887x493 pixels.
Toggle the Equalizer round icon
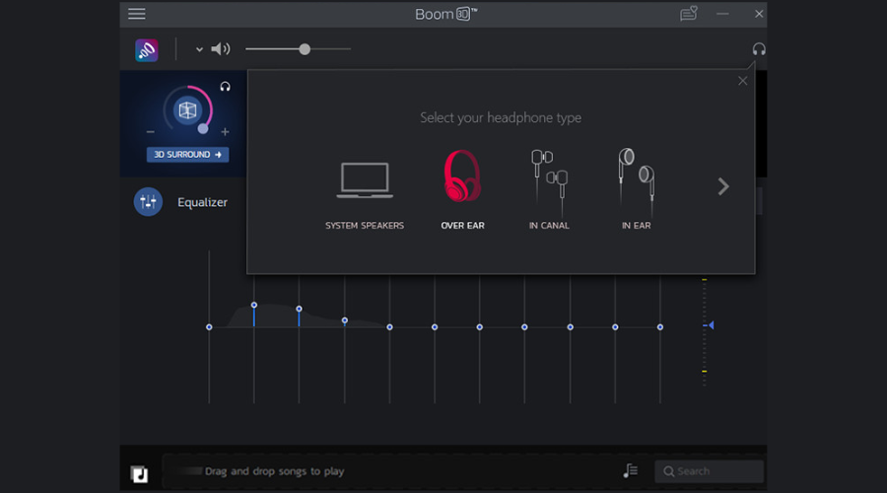[148, 201]
